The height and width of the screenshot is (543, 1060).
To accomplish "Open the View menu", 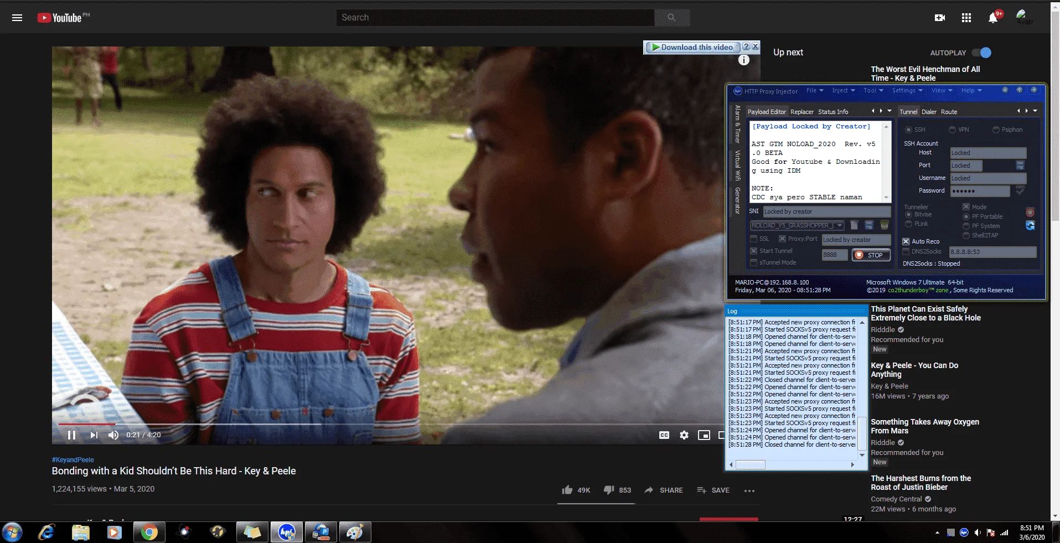I will [x=942, y=90].
